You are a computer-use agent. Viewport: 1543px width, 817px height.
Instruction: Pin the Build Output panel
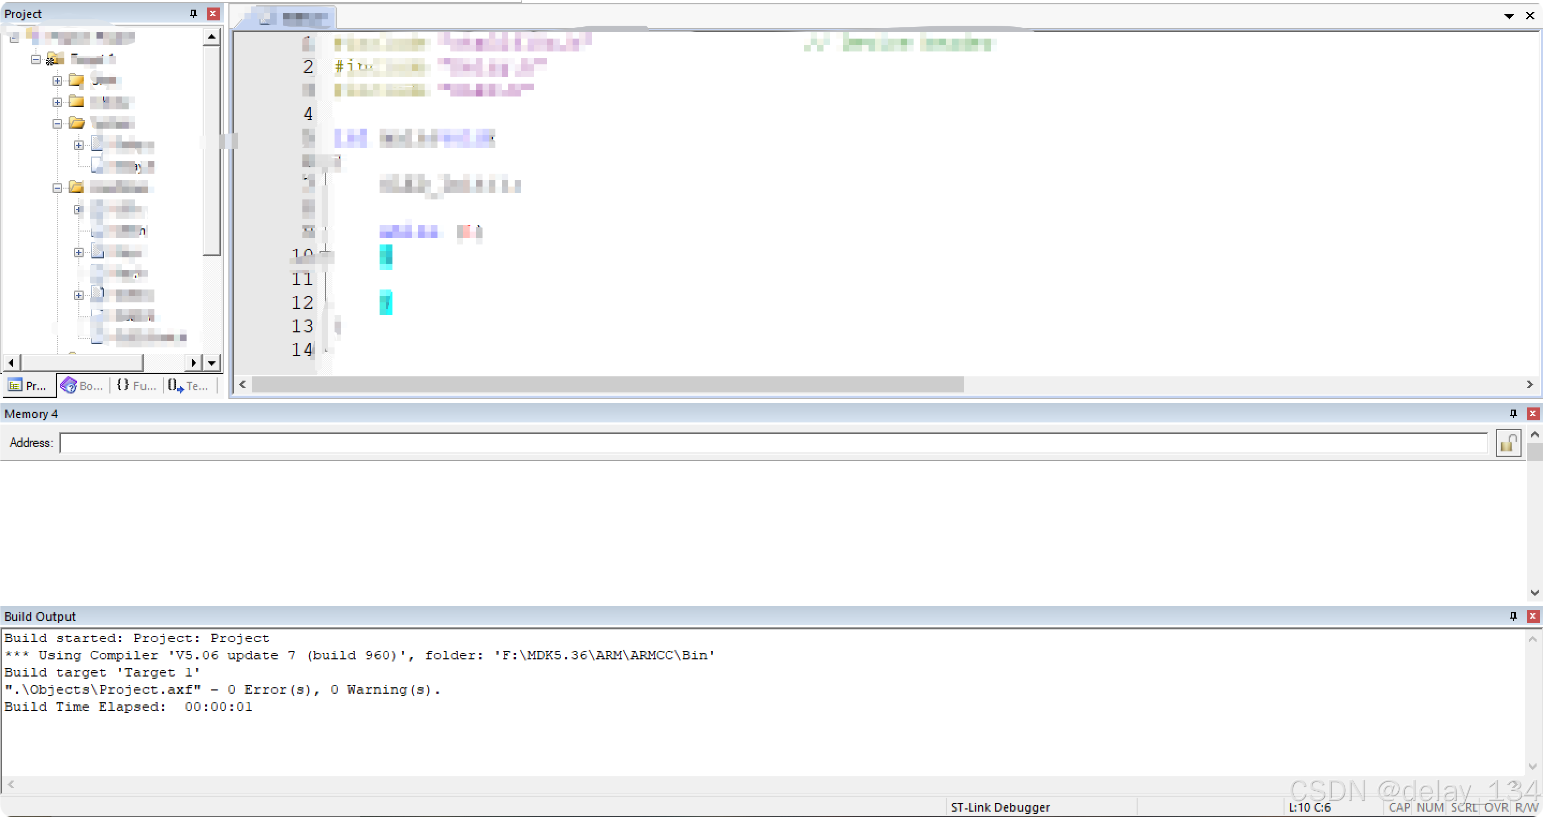[x=1513, y=616]
